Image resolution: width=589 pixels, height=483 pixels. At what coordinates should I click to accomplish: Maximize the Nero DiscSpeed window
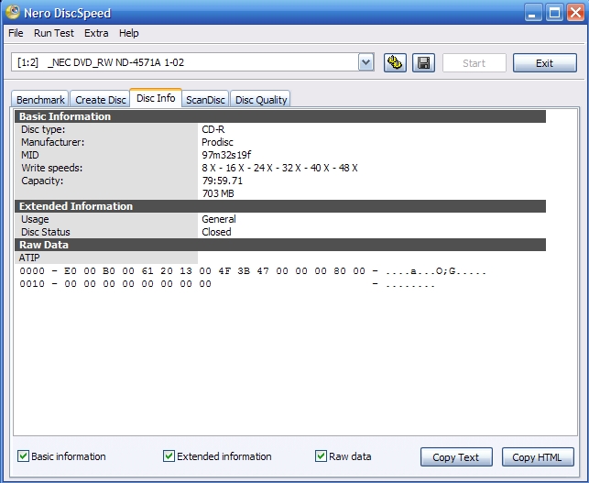pos(554,13)
